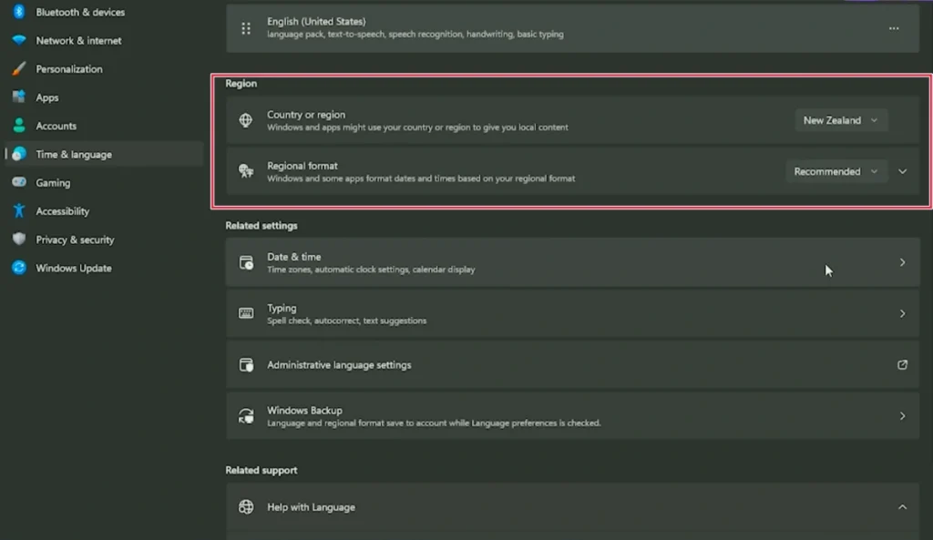
Task: Open Privacy & security settings
Action: 75,239
